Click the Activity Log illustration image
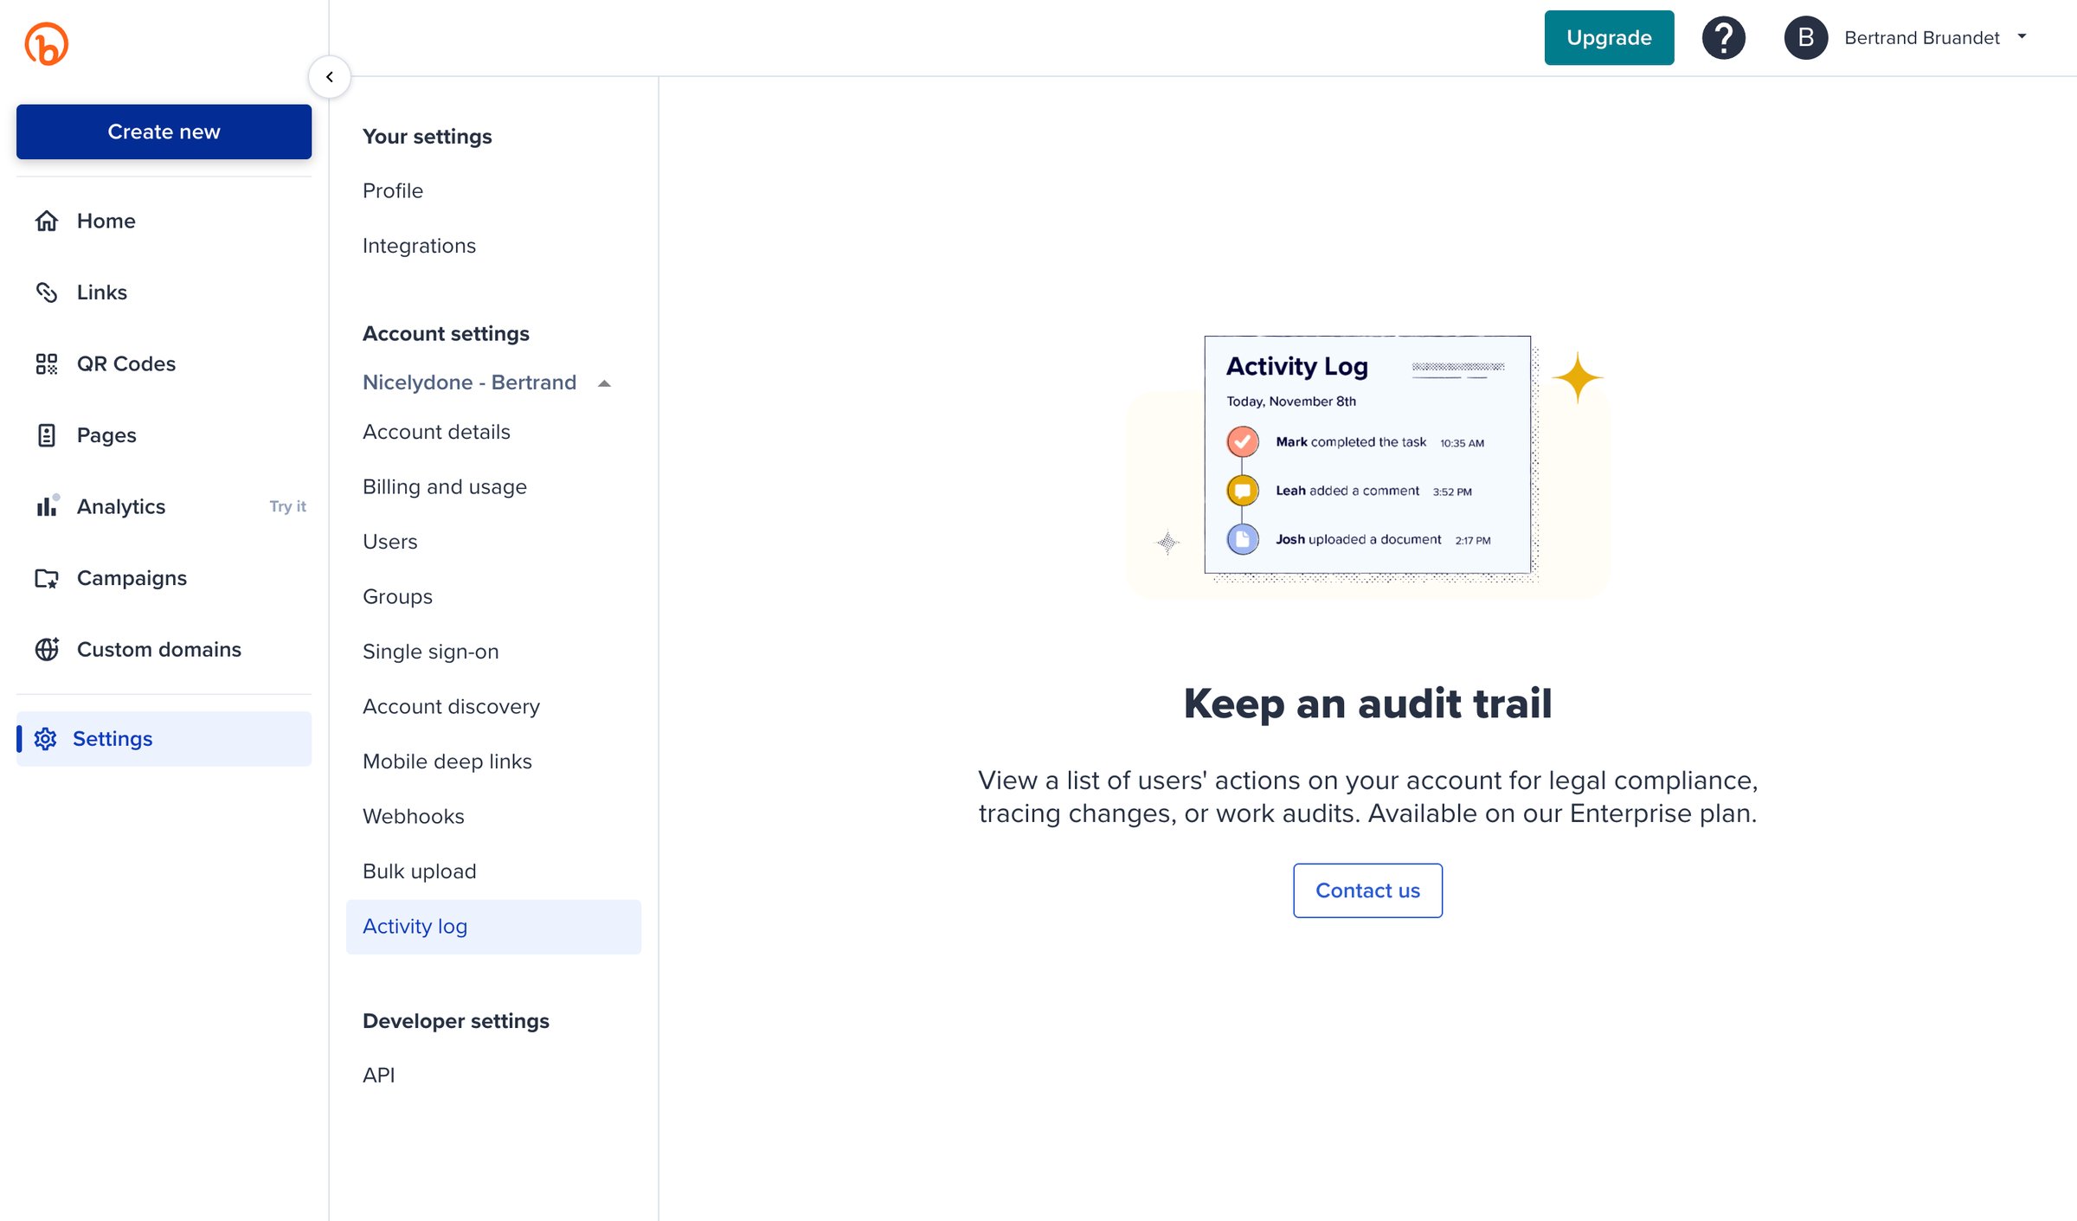This screenshot has height=1221, width=2077. pos(1367,466)
